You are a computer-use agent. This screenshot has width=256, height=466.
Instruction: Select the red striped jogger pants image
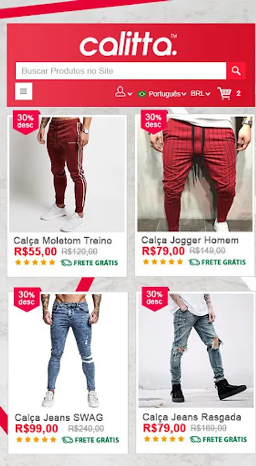tap(195, 174)
